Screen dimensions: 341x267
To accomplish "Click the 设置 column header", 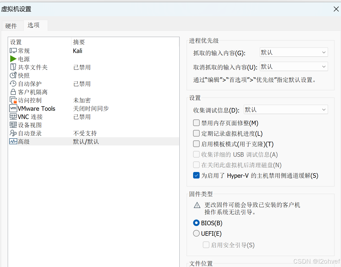I will (40, 42).
